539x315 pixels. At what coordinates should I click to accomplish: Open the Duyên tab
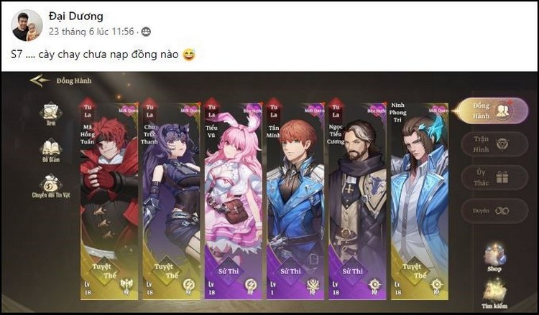pyautogui.click(x=494, y=211)
